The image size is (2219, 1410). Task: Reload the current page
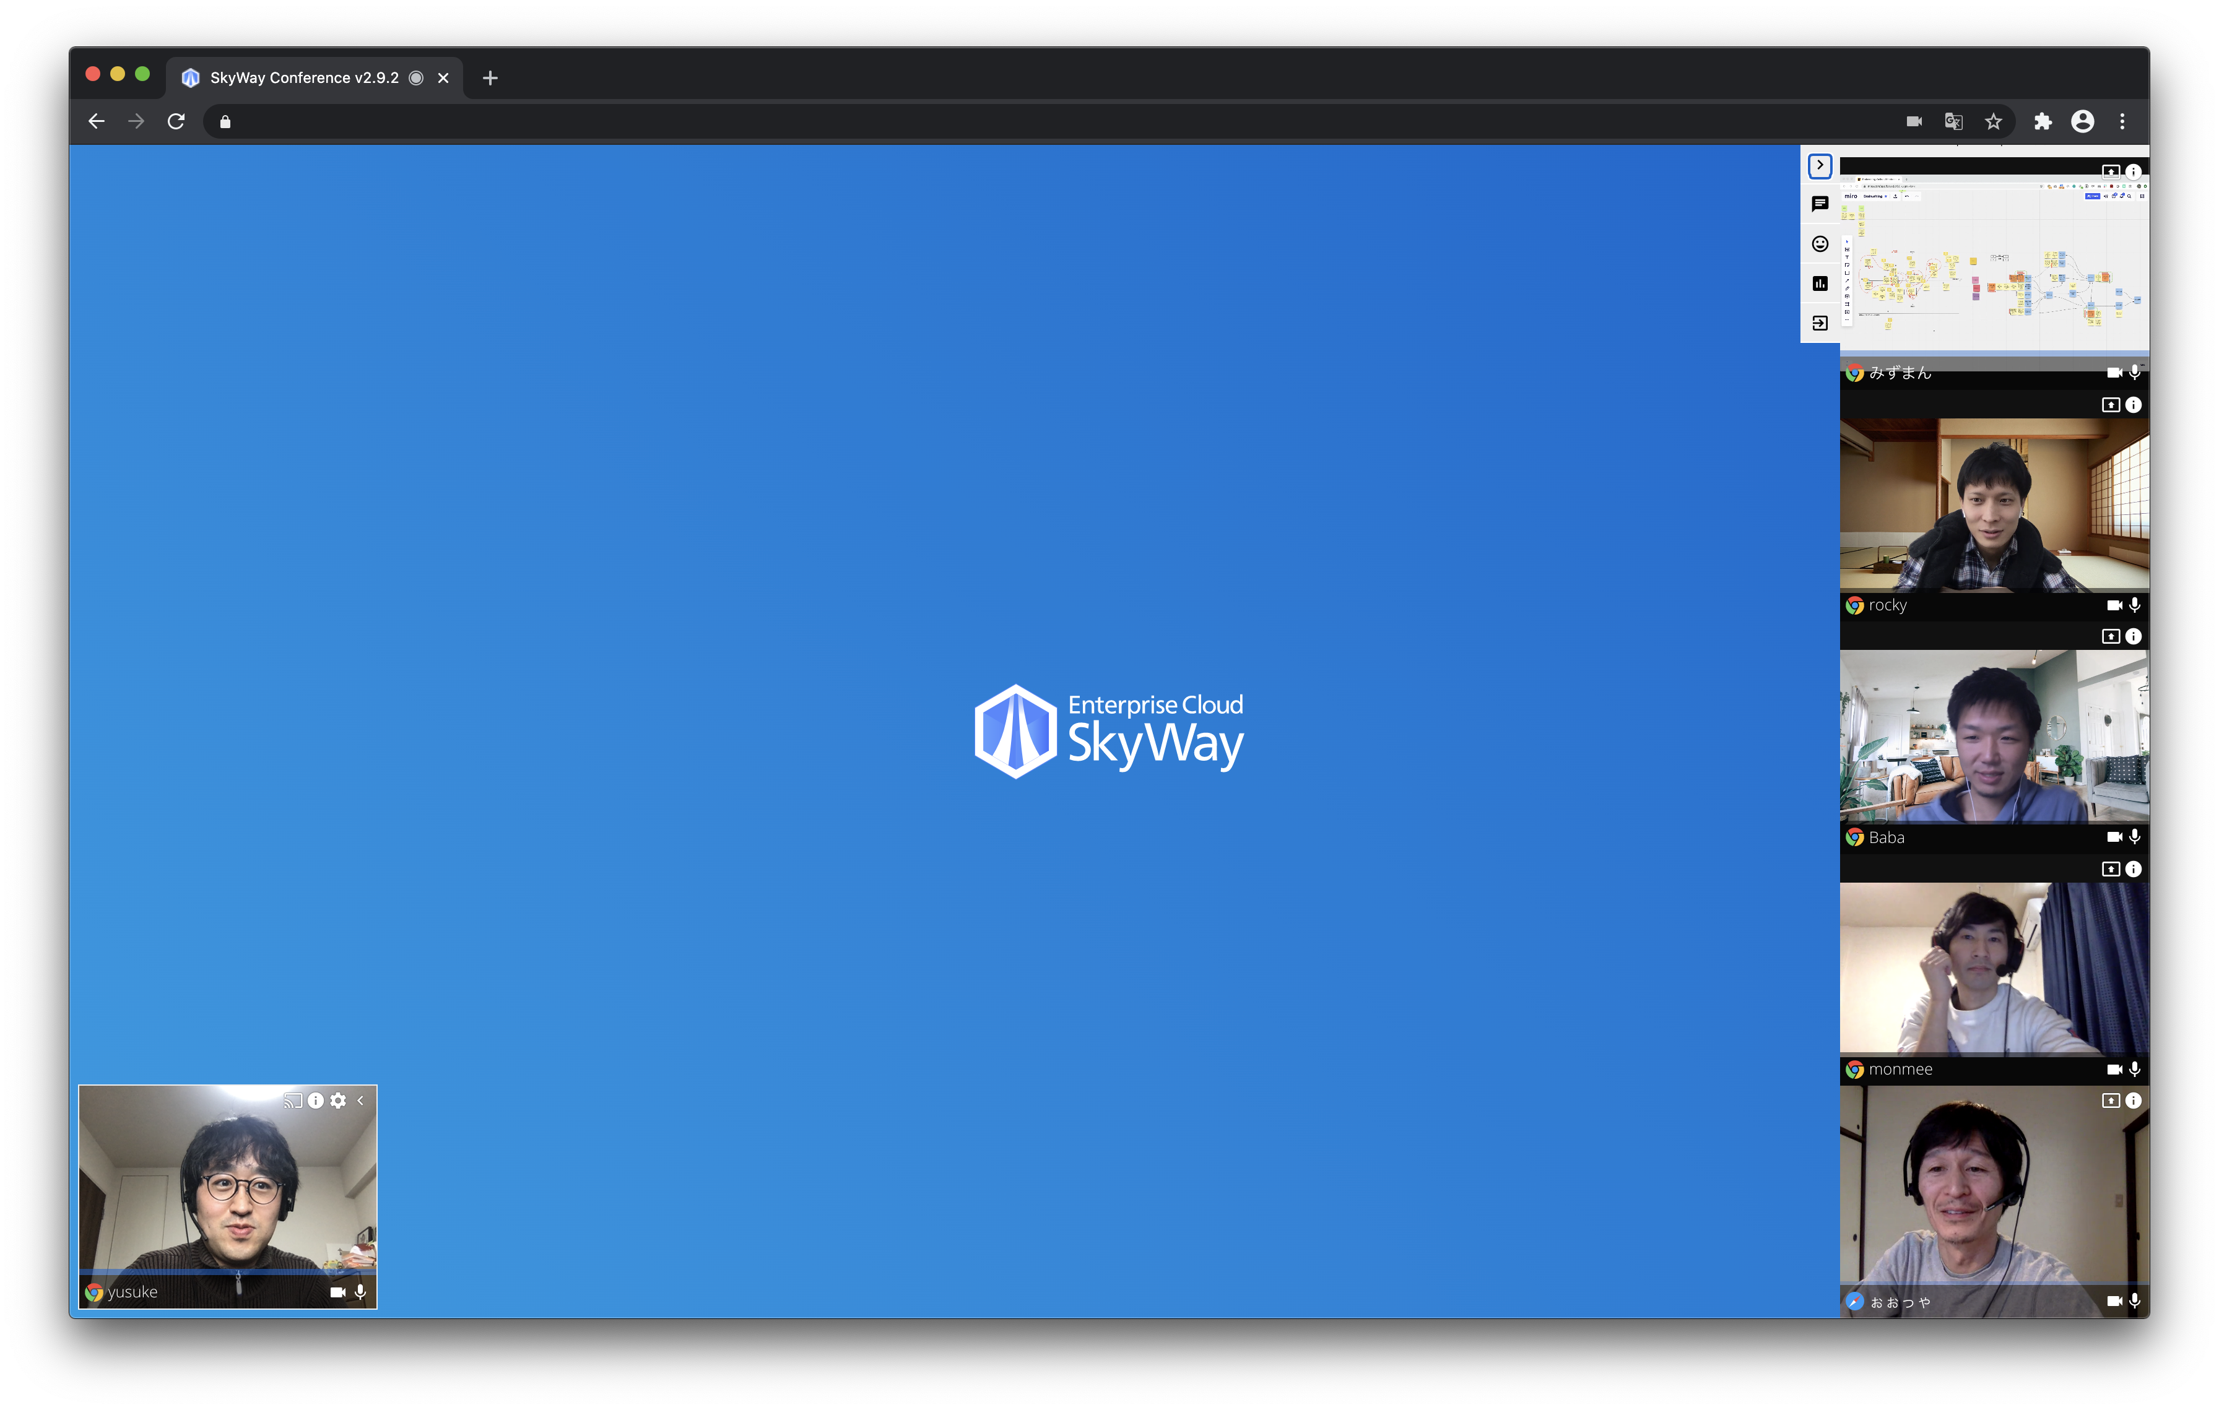coord(176,121)
